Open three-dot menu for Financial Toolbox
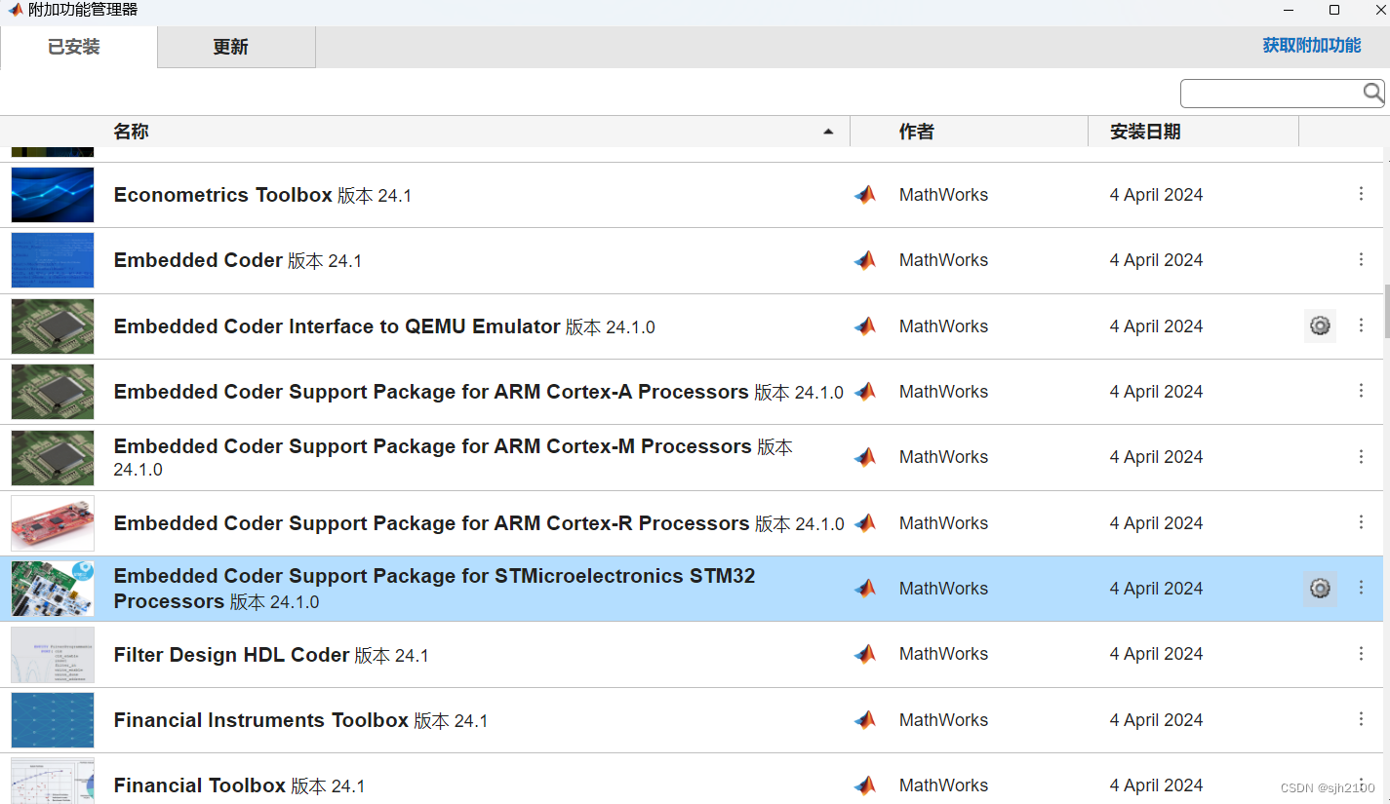The image size is (1390, 804). pos(1361,785)
